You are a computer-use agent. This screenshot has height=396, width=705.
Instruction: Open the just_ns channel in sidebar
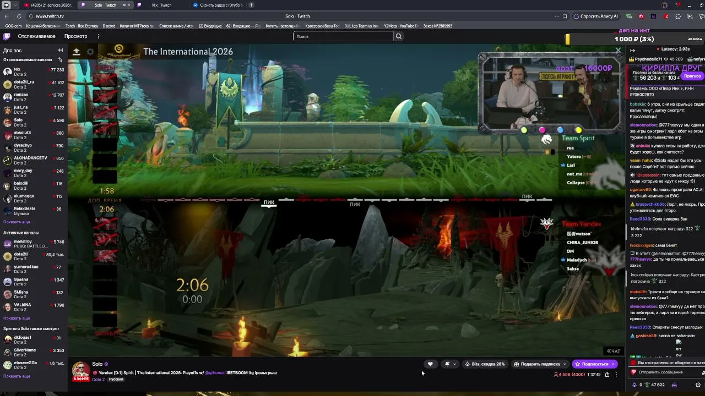pyautogui.click(x=34, y=110)
